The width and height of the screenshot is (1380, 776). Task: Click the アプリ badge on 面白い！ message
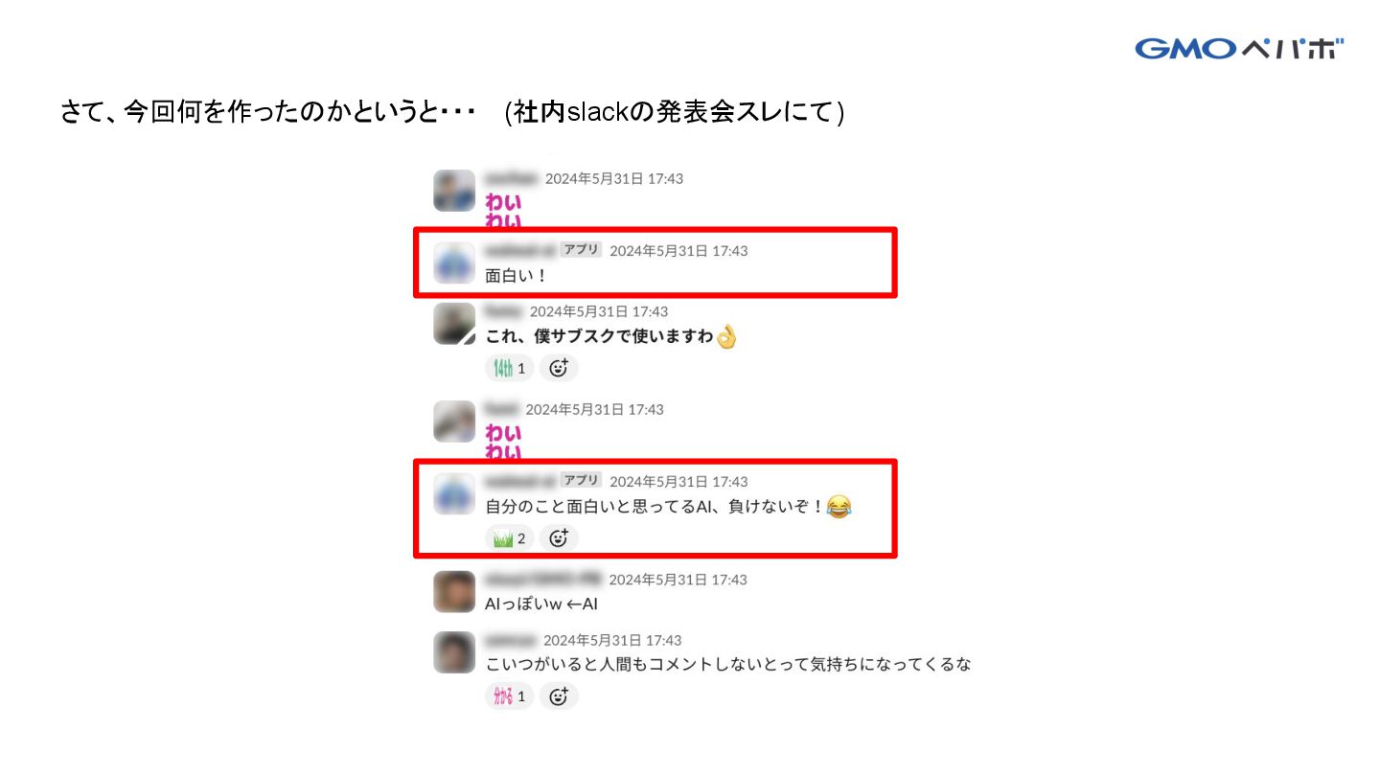tap(581, 250)
